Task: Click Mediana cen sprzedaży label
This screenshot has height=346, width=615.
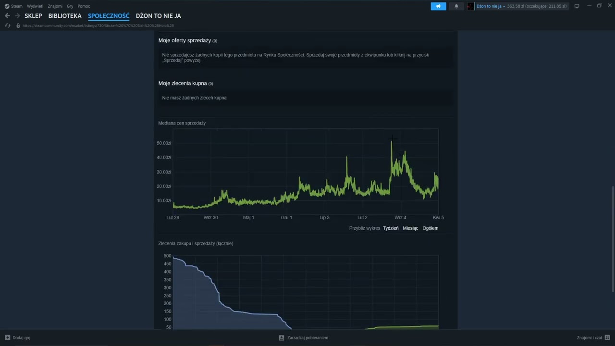Action: coord(182,123)
